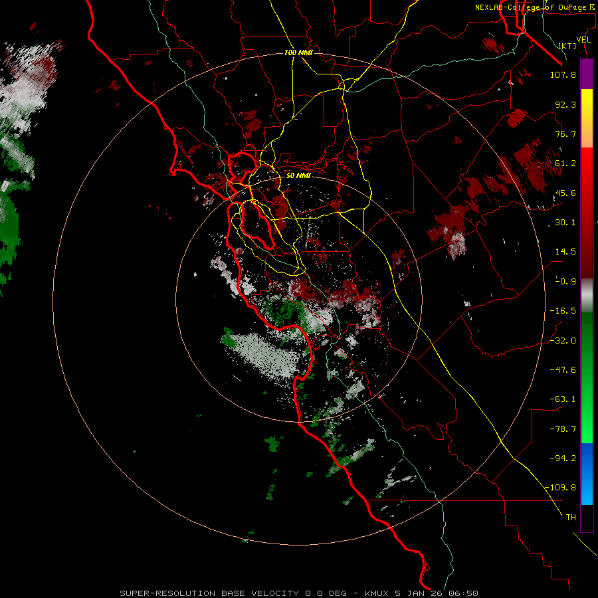Screen dimensions: 598x598
Task: Pick the gray near-zero segment of the color bar
Action: click(587, 296)
